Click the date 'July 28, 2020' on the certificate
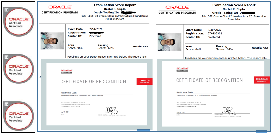Viewport: 272px width, 134px height. 180,113
